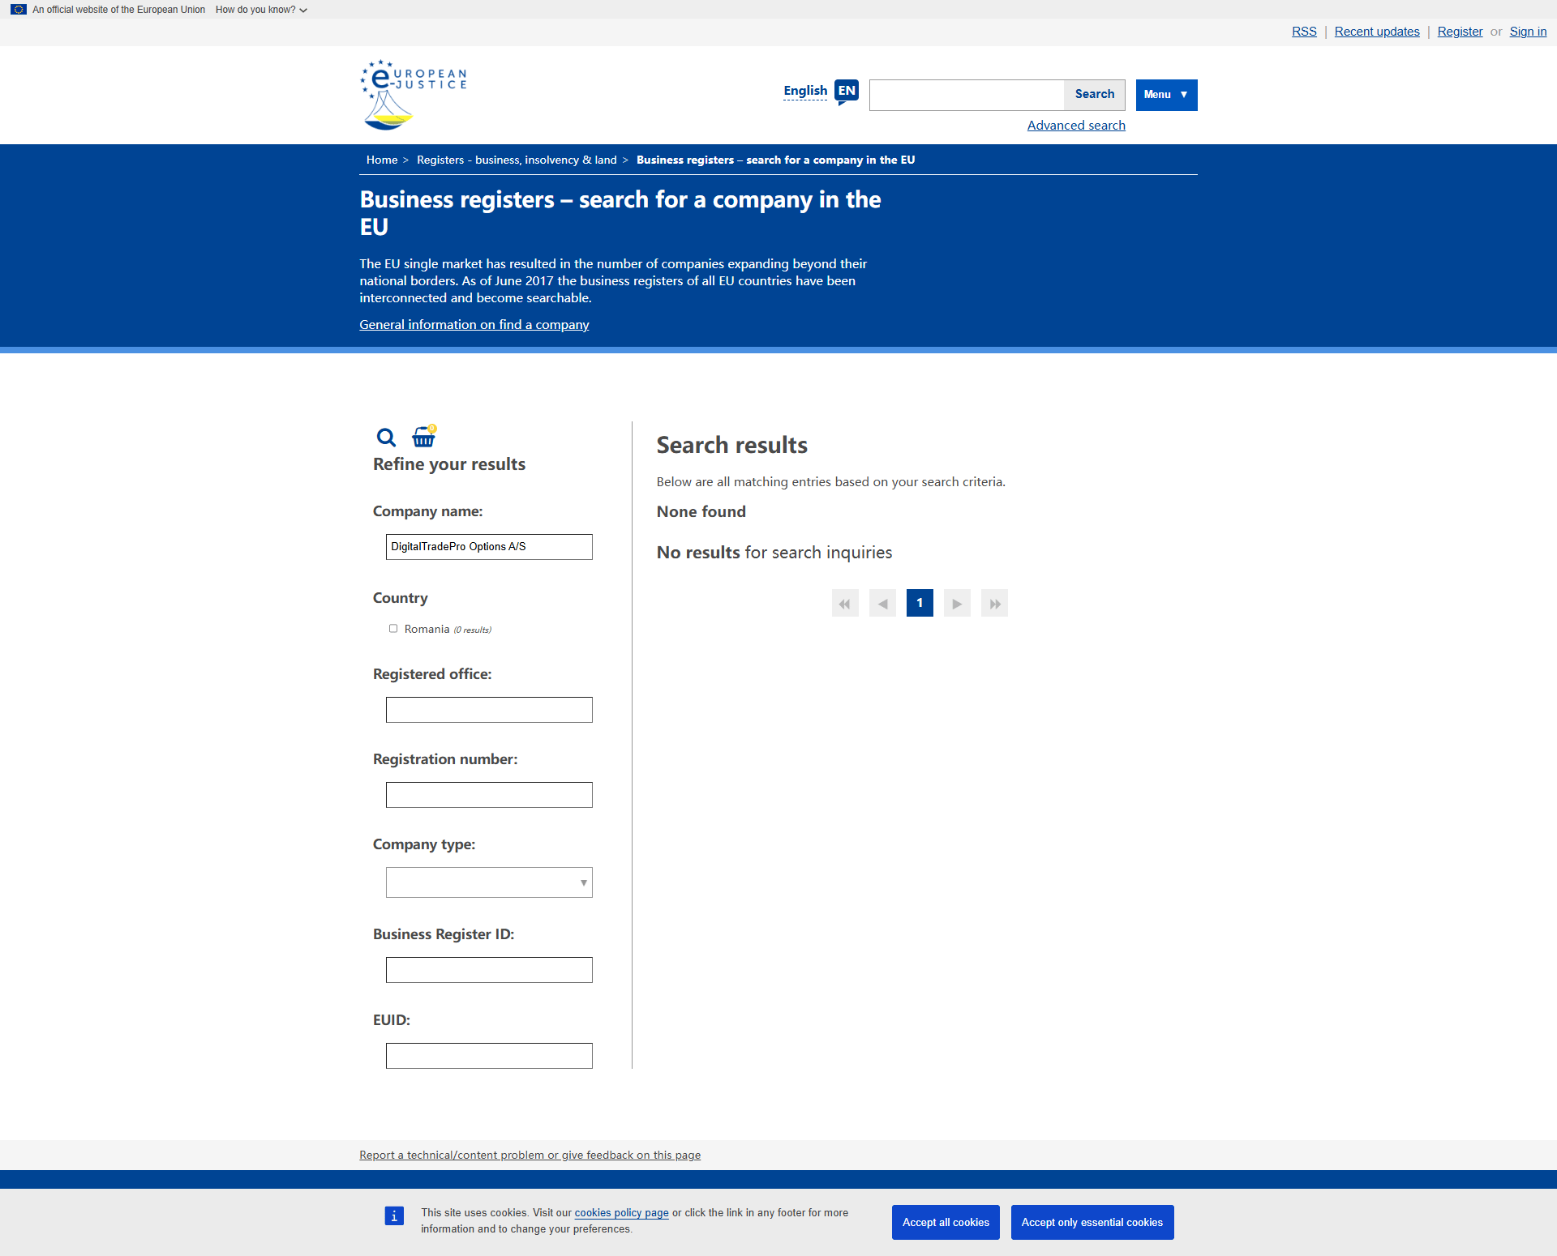Click the Register link
The width and height of the screenshot is (1557, 1256).
[1460, 32]
